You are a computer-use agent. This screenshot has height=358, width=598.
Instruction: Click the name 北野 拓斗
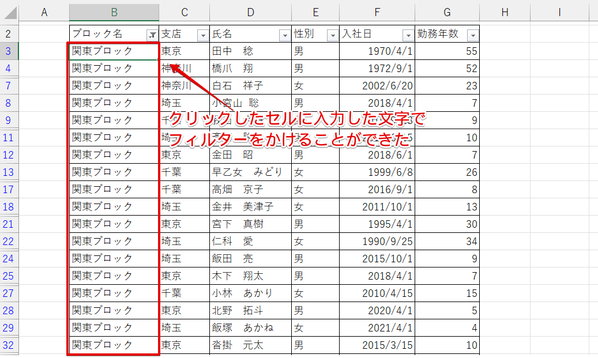(x=238, y=310)
